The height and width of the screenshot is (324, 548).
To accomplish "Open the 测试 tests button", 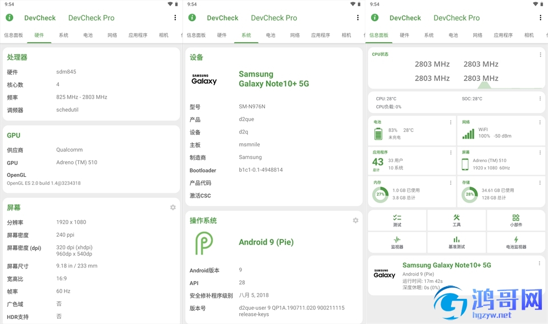I will pos(397,221).
